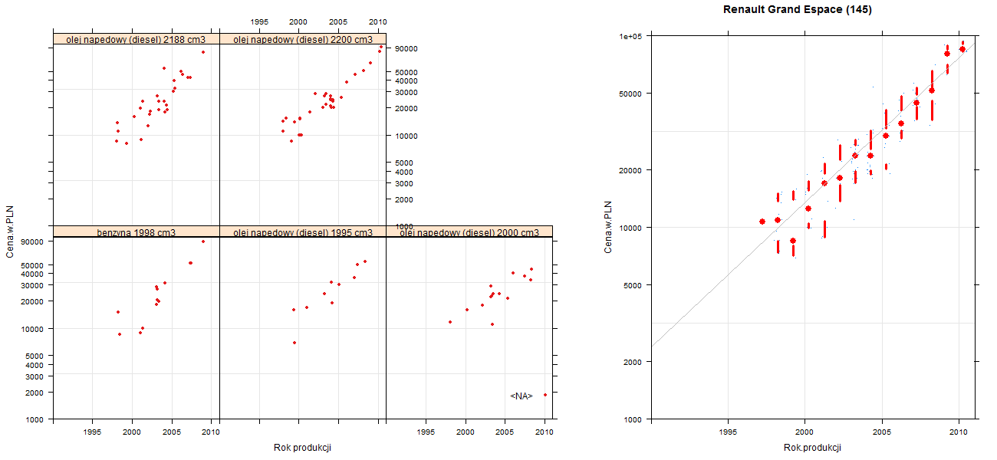Click the lone red point beside the <NA> label
The height and width of the screenshot is (460, 997).
545,395
